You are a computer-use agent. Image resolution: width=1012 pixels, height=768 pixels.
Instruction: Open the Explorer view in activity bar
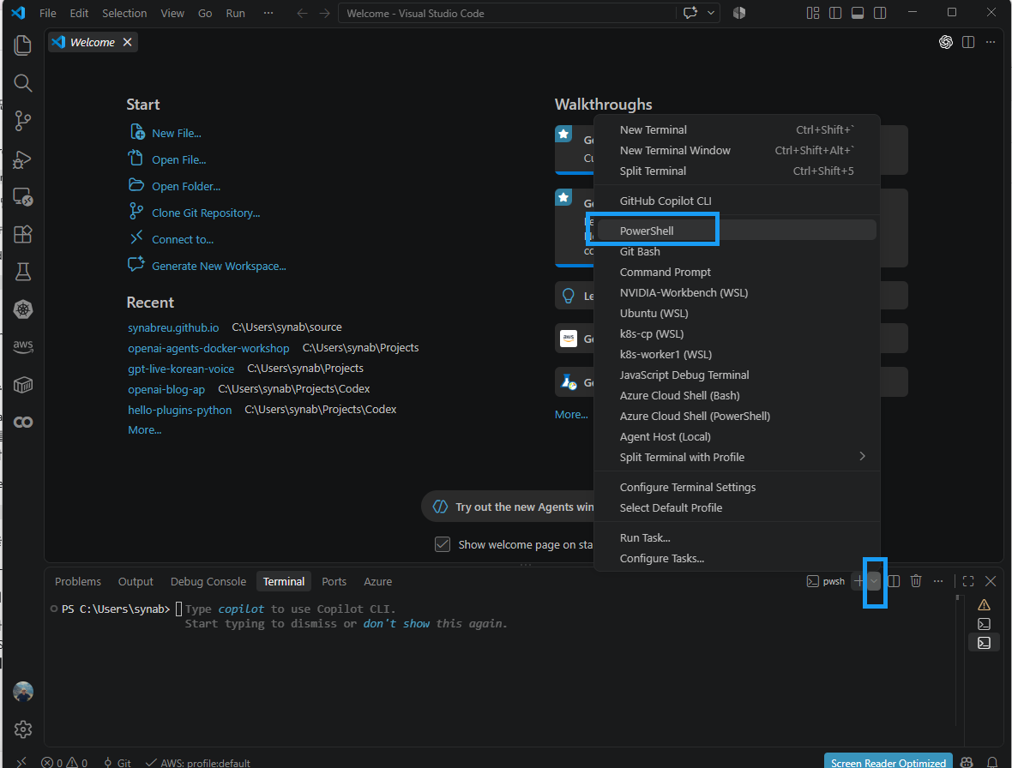(x=22, y=45)
